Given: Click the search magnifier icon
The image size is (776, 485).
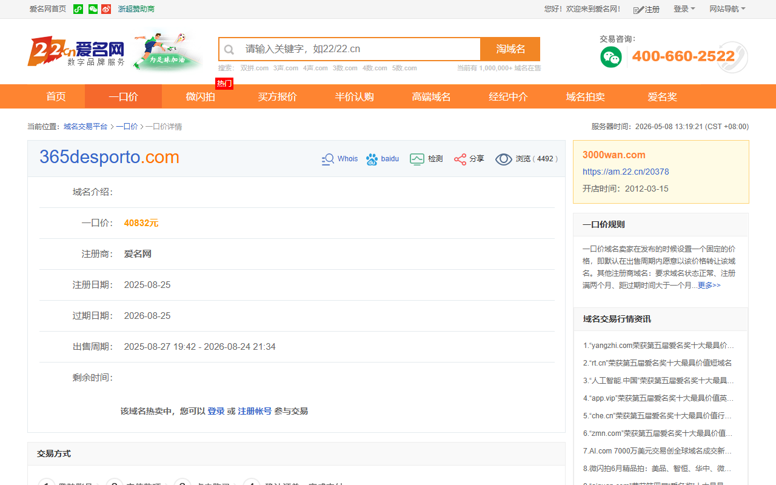Looking at the screenshot, I should (229, 50).
